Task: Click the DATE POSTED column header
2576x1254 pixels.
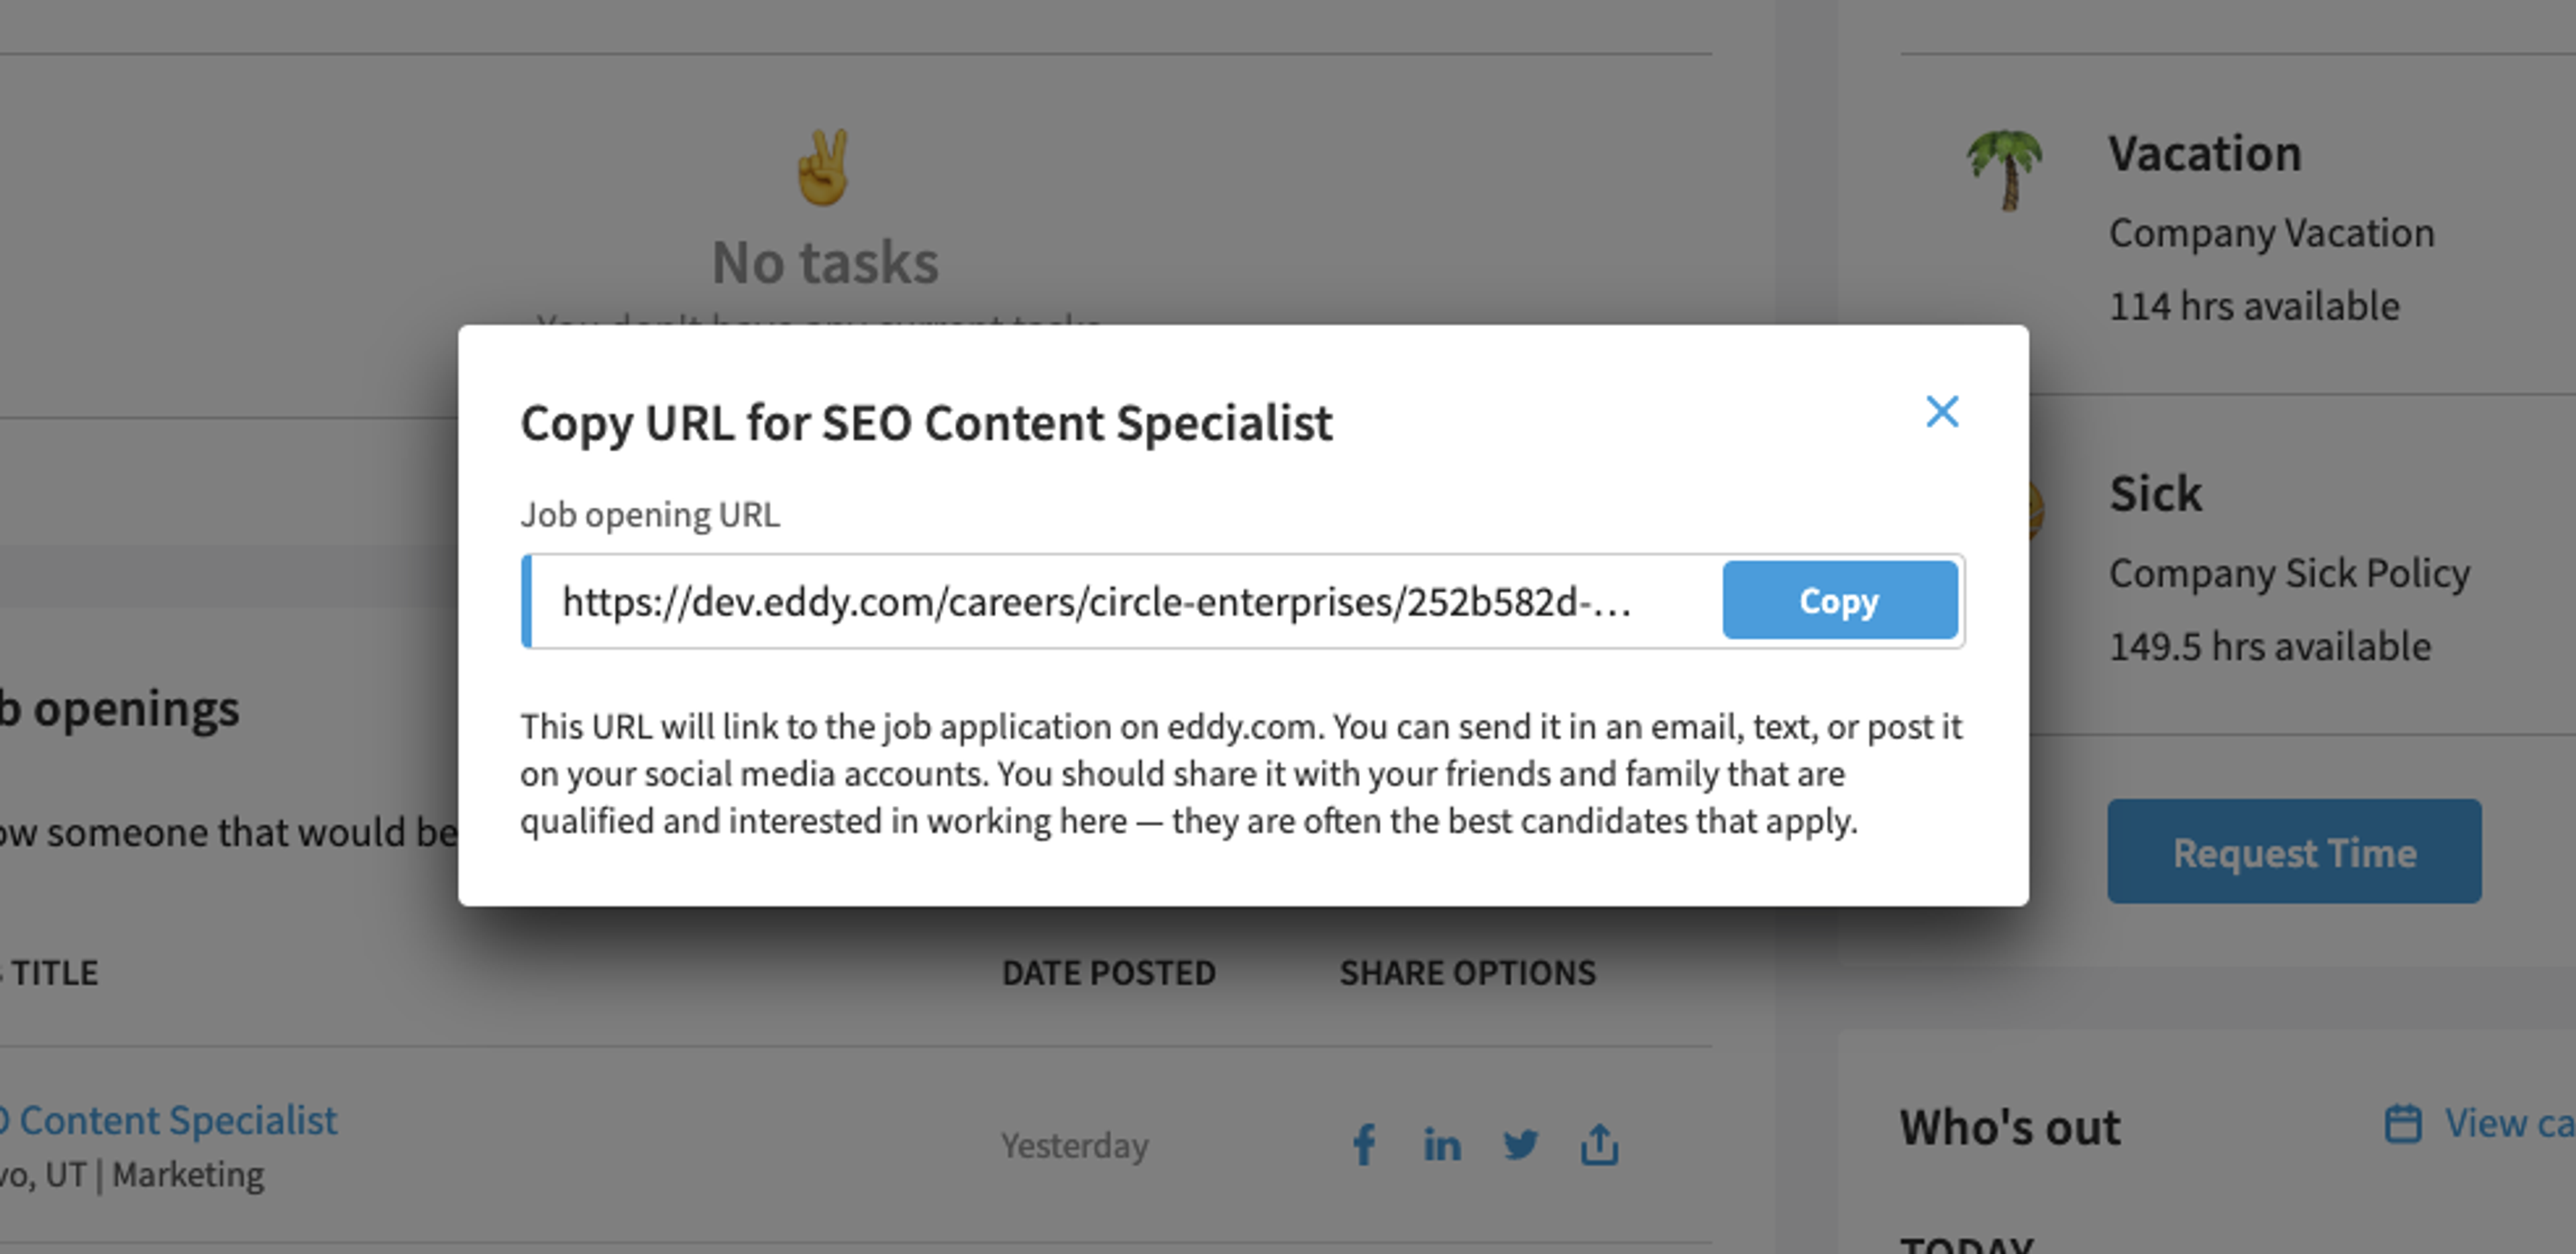Action: pos(1108,973)
